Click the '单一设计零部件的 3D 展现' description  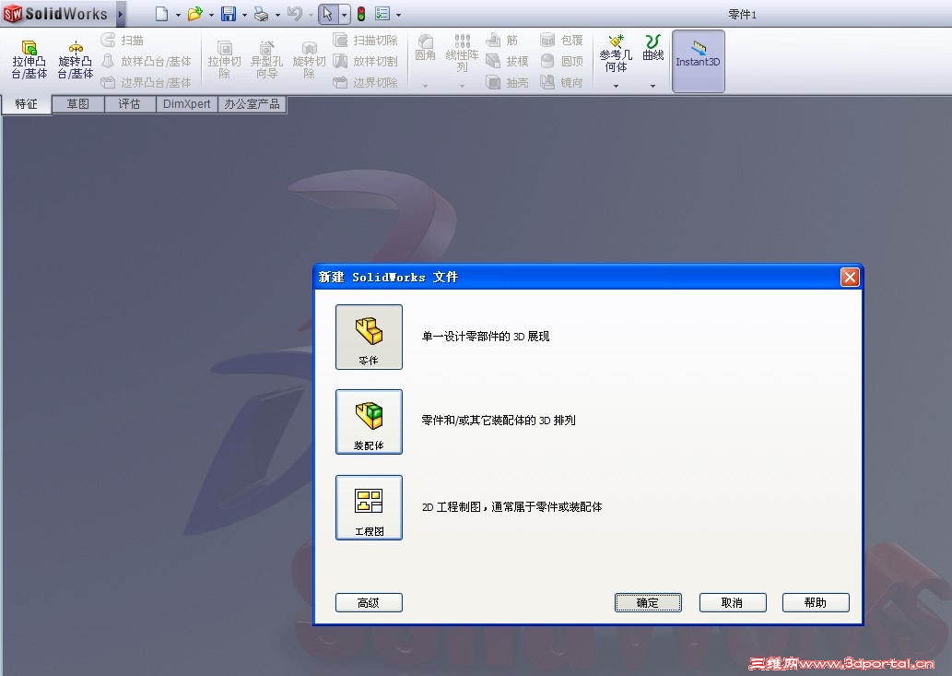click(x=486, y=337)
